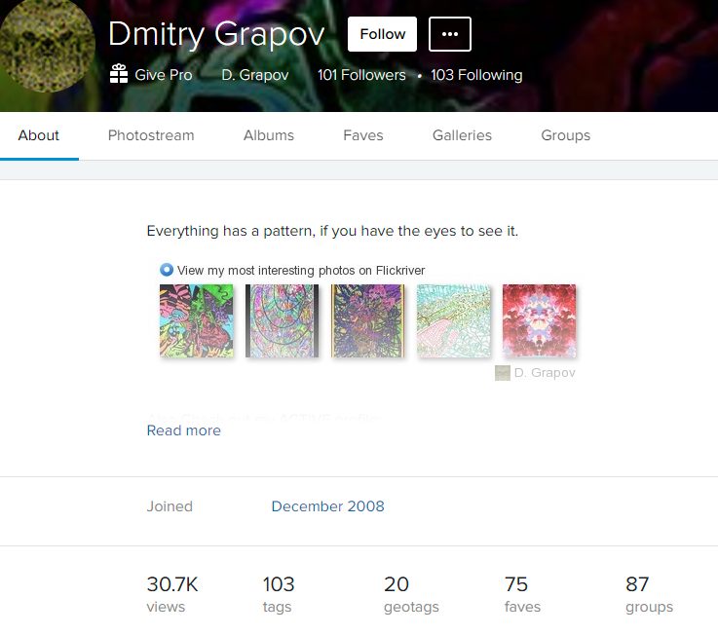Click the Flickriver blue circle icon

pos(167,270)
